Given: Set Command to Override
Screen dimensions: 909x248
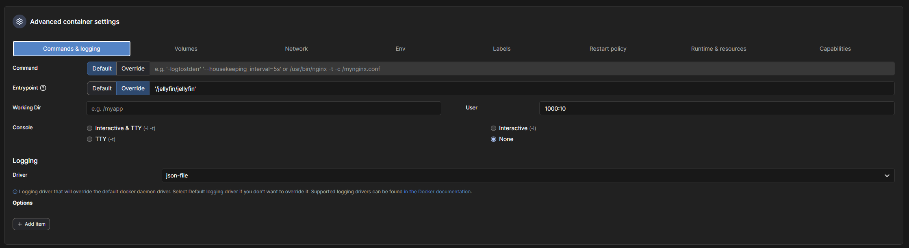Looking at the screenshot, I should [133, 68].
